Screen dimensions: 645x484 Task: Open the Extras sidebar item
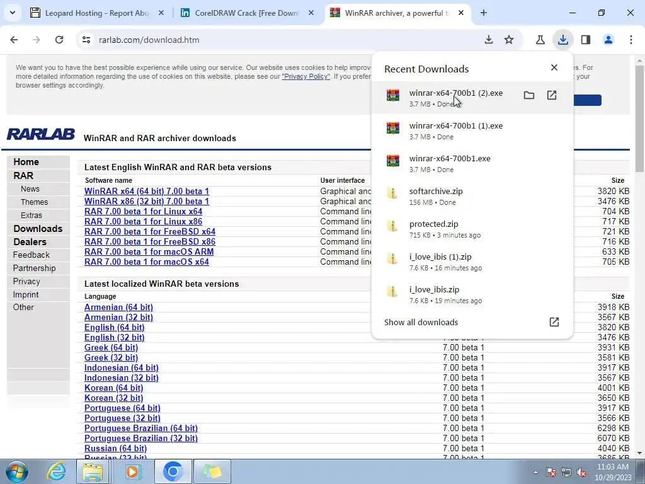tap(31, 216)
